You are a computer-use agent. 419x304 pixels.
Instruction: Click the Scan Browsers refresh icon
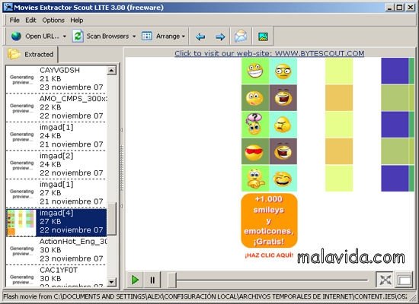[78, 36]
